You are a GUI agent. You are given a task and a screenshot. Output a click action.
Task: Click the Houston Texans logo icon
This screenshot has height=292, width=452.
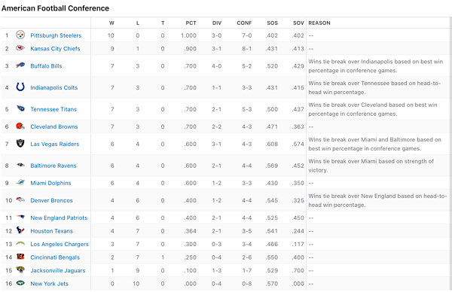20,230
